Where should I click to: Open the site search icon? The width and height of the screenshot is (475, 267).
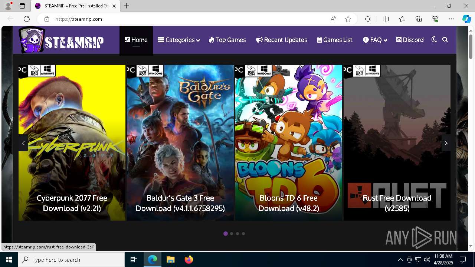(x=445, y=40)
